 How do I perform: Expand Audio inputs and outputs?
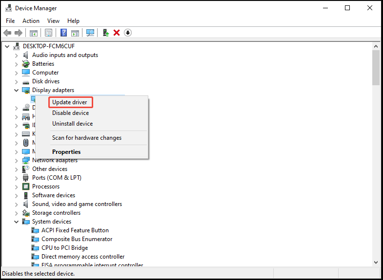click(17, 56)
